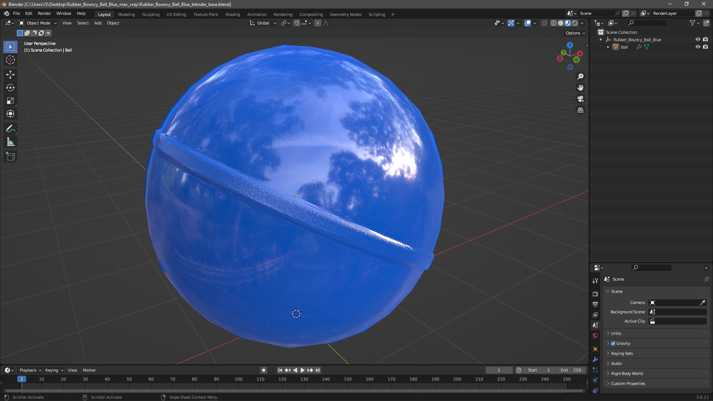Open the Object properties tab
The height and width of the screenshot is (401, 713).
click(x=595, y=349)
